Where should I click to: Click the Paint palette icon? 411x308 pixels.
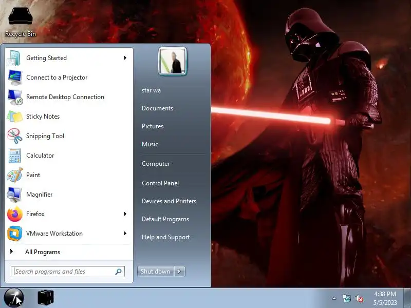[x=15, y=175]
